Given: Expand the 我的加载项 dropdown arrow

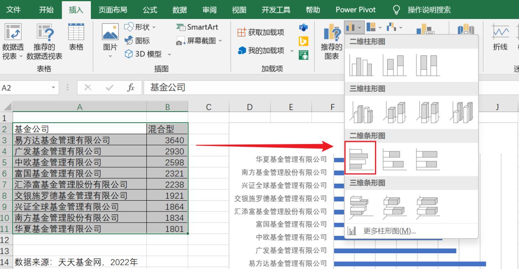Looking at the screenshot, I should click(292, 51).
